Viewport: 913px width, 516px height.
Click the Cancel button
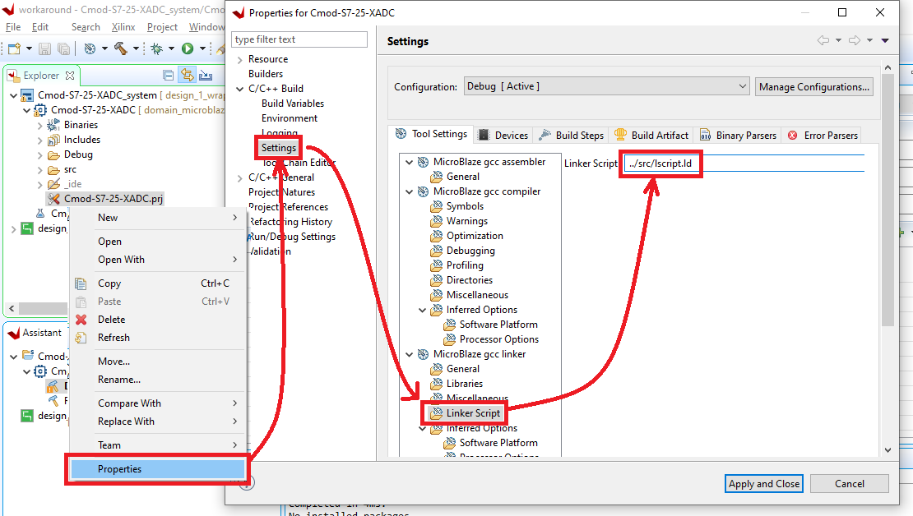coord(850,484)
